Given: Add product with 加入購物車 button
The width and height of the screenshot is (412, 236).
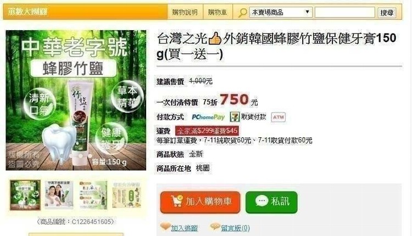Looking at the screenshot, I should (x=200, y=202).
